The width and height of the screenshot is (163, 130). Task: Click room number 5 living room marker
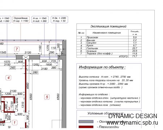[x=47, y=97]
